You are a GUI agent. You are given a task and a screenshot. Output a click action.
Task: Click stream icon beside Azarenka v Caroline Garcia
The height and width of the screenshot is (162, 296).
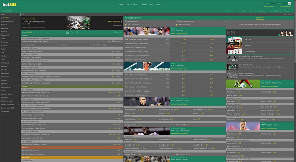(49, 102)
